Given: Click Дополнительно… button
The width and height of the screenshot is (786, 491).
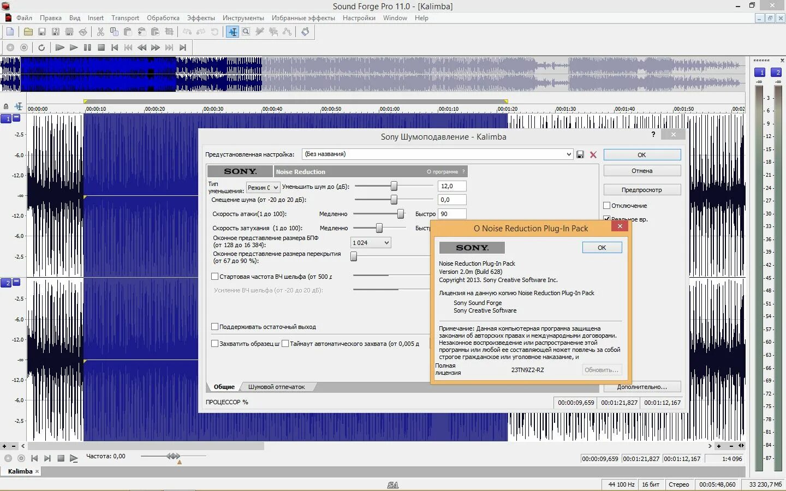Looking at the screenshot, I should coord(642,387).
